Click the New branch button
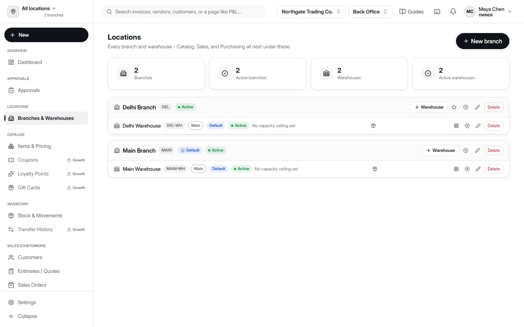The width and height of the screenshot is (524, 327). pyautogui.click(x=483, y=41)
